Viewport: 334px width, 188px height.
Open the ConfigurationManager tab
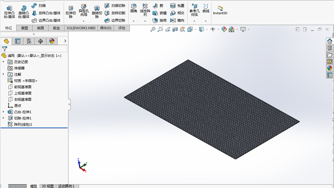coord(29,41)
